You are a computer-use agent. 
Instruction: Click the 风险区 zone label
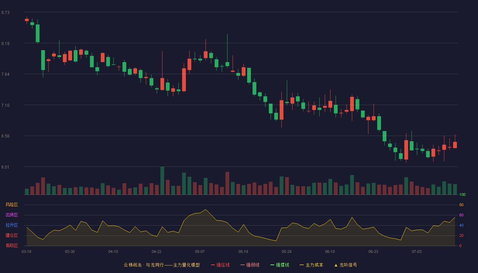[12, 205]
